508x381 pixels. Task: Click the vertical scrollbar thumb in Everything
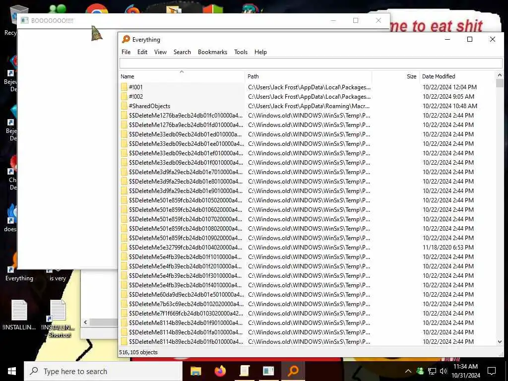click(500, 83)
